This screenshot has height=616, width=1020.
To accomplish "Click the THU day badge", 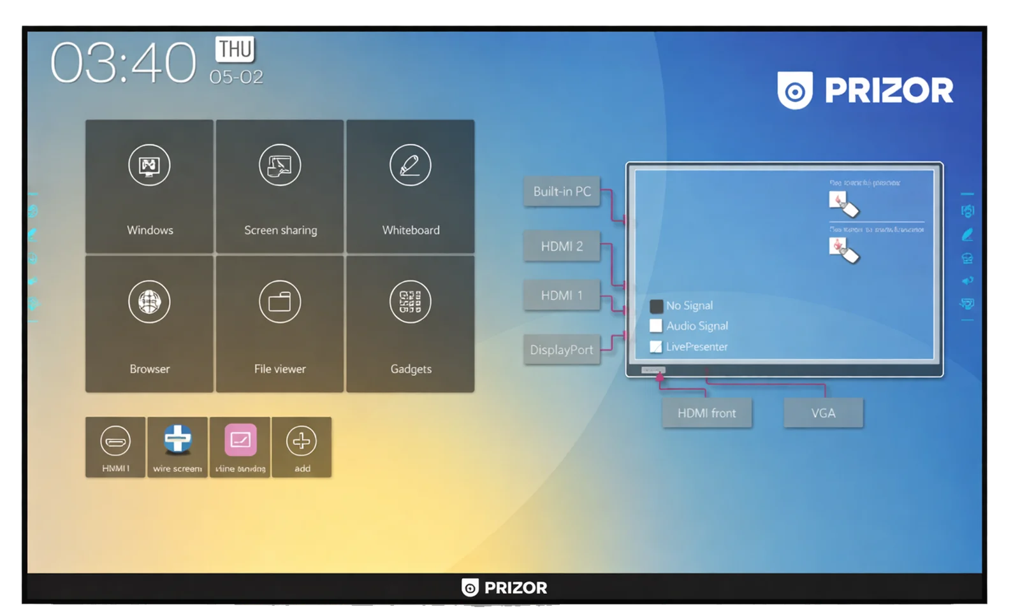I will [235, 49].
